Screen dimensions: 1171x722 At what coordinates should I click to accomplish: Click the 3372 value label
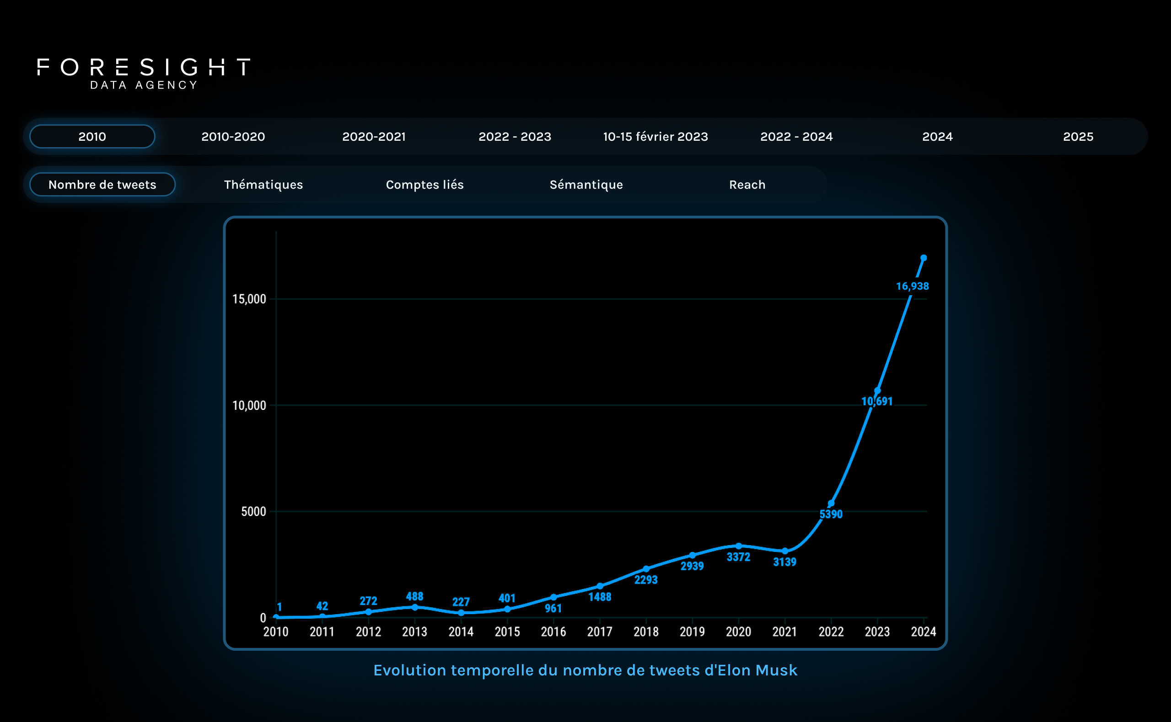(738, 557)
